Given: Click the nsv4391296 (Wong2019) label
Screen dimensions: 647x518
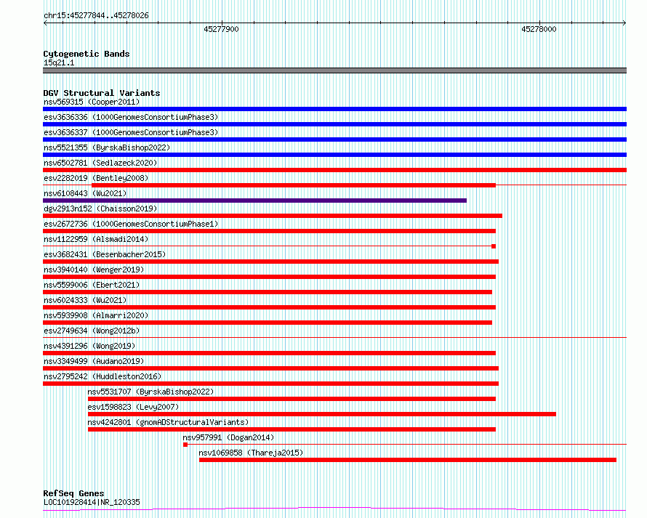Looking at the screenshot, I should coord(89,346).
